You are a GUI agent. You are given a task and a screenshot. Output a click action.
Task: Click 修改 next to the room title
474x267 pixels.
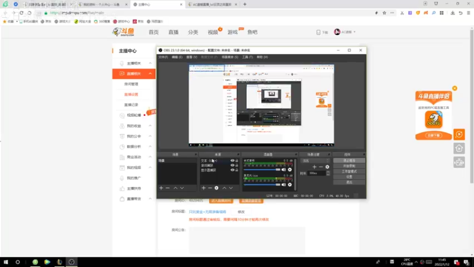click(241, 212)
